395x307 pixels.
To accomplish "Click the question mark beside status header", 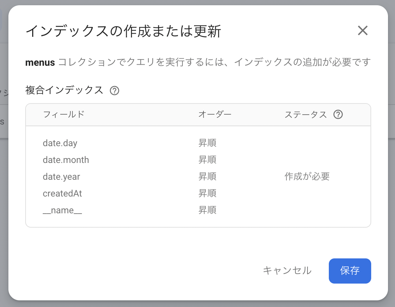I will click(338, 114).
